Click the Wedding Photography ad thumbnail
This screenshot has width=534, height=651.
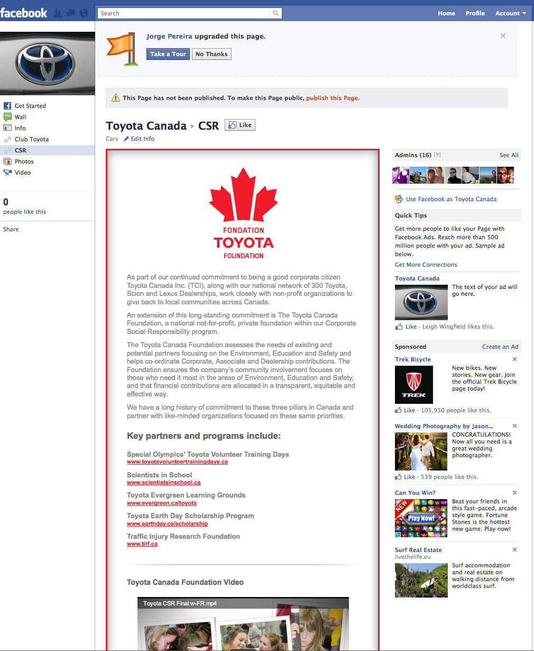tap(421, 451)
